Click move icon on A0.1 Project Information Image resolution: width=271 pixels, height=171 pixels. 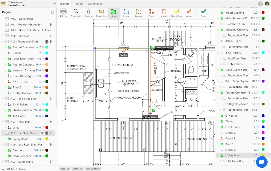click(x=51, y=25)
